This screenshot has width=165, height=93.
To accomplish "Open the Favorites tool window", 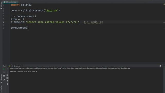I will tap(1, 89).
